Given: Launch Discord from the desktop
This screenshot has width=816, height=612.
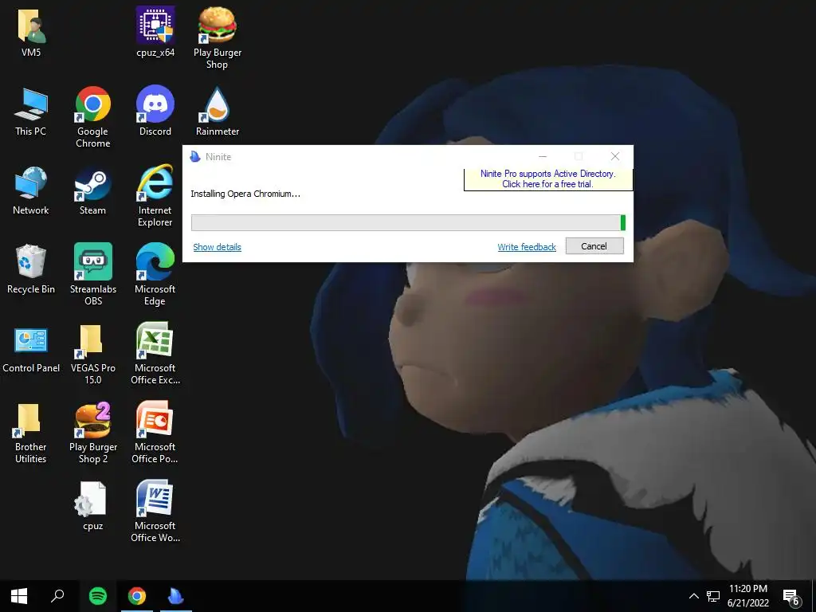Looking at the screenshot, I should click(x=155, y=111).
